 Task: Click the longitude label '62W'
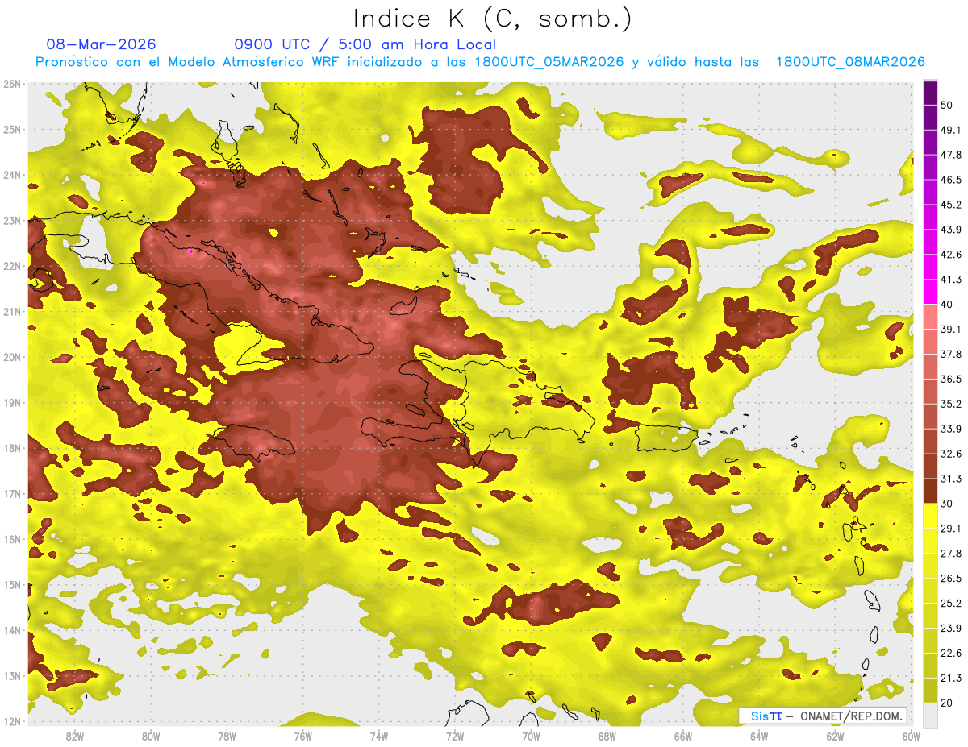pyautogui.click(x=835, y=736)
